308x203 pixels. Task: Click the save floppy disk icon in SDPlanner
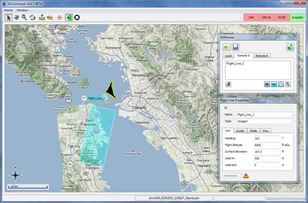pos(235,47)
